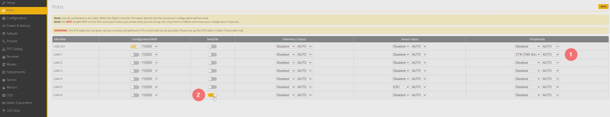Open UART1 Peripherals VTX dropdown

pos(527,55)
